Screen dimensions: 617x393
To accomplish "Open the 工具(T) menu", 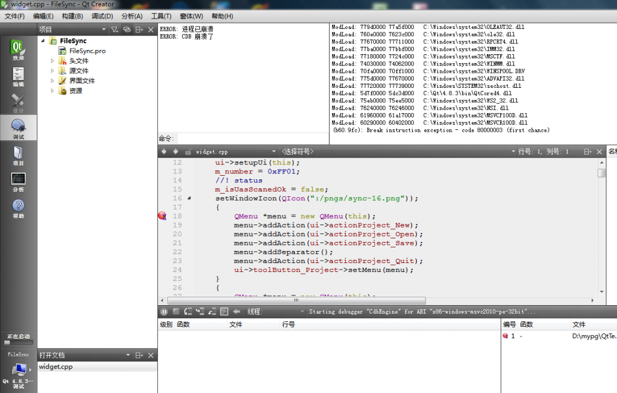I will 161,16.
